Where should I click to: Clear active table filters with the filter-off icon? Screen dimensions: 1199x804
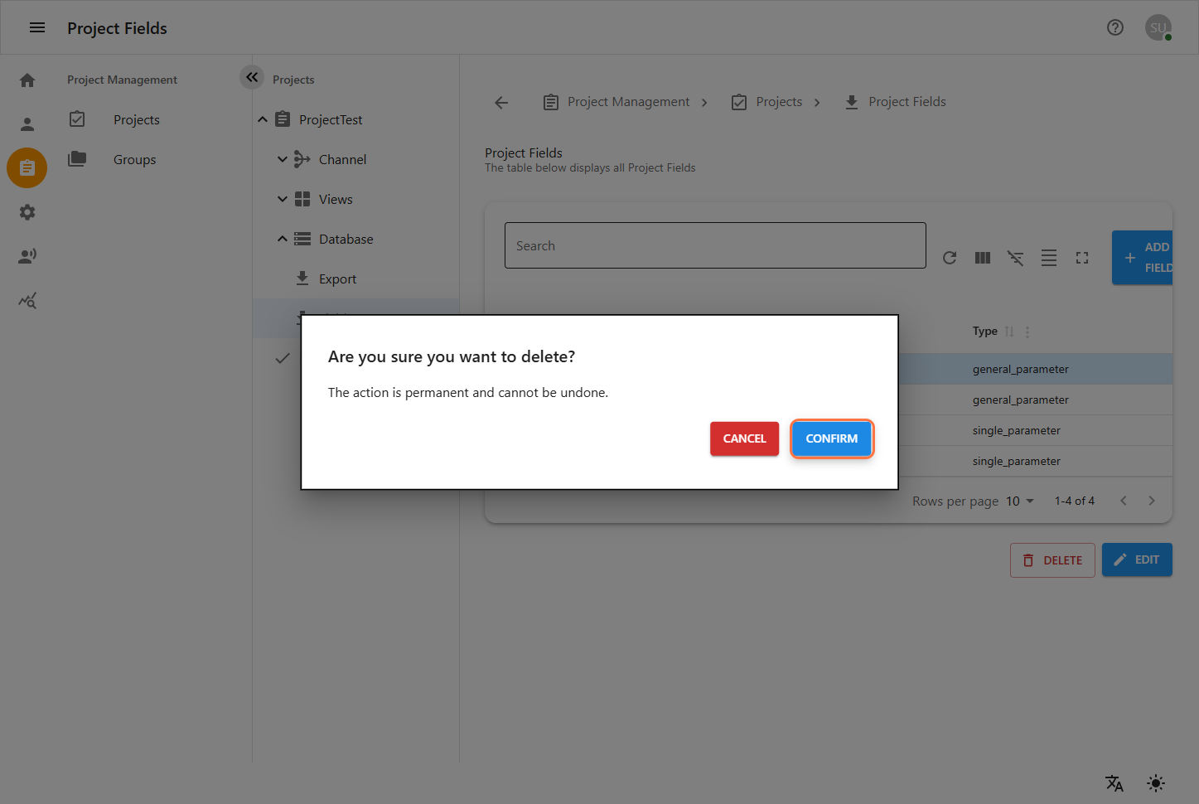click(x=1016, y=258)
